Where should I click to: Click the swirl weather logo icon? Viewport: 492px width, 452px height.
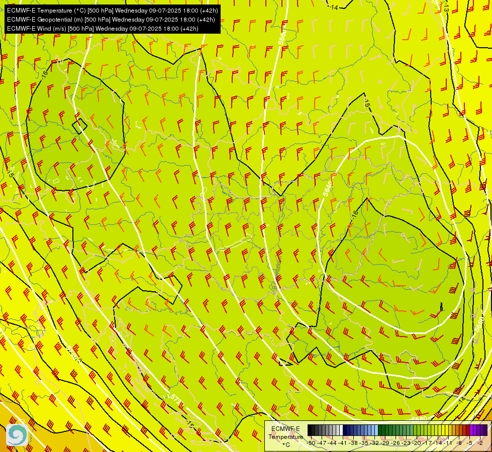coord(17,435)
